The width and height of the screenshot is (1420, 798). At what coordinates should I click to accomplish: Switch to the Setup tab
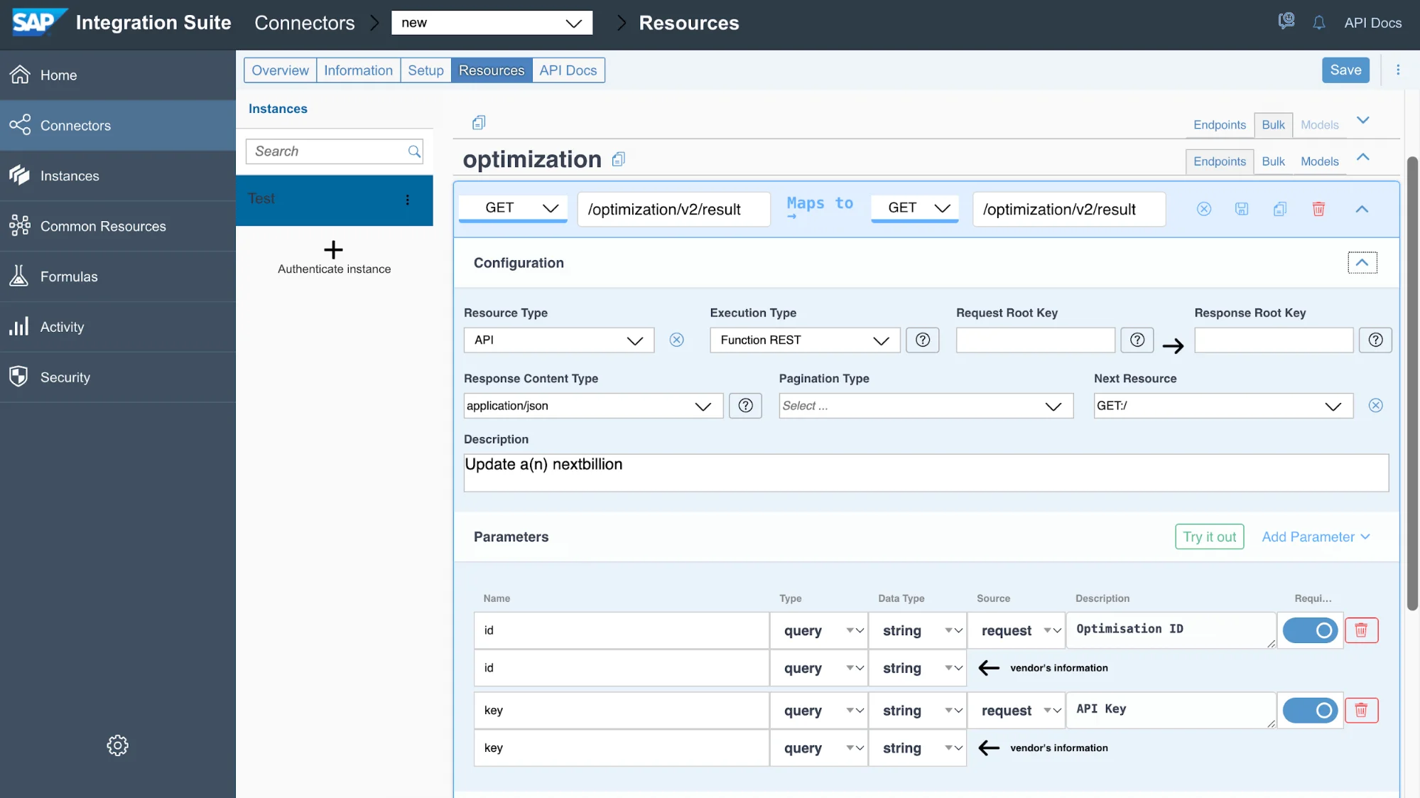point(426,69)
